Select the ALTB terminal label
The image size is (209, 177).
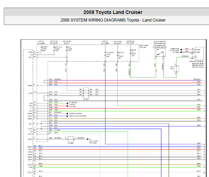[x=30, y=52]
